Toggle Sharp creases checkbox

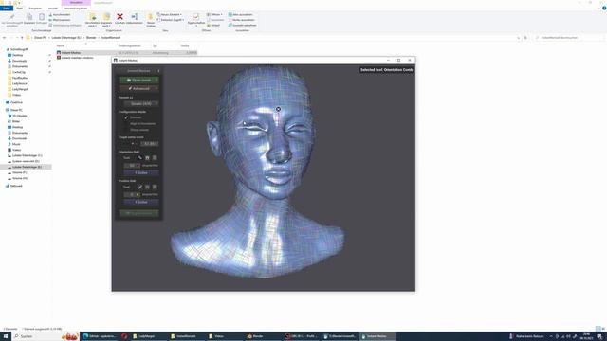click(x=126, y=130)
